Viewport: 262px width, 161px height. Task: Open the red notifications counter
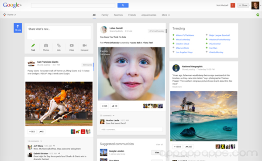click(233, 5)
